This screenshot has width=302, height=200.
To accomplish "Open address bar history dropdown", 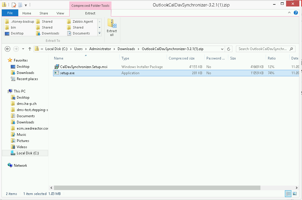I will (222, 49).
